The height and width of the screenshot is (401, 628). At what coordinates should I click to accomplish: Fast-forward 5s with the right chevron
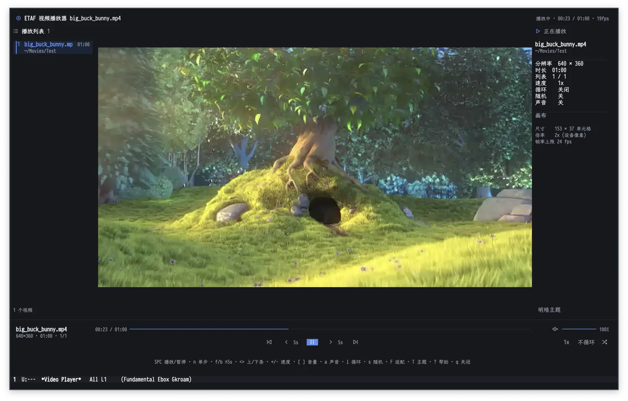coord(330,342)
